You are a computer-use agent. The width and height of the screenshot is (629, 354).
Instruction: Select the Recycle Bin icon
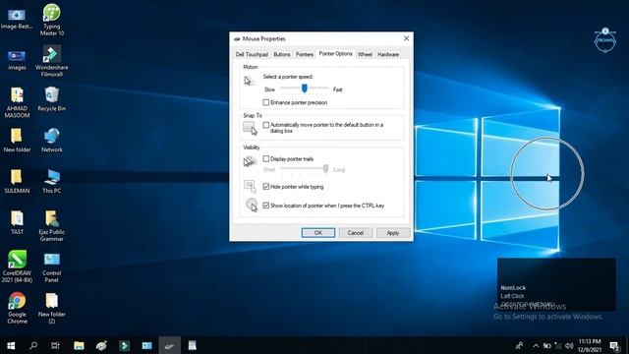(52, 98)
